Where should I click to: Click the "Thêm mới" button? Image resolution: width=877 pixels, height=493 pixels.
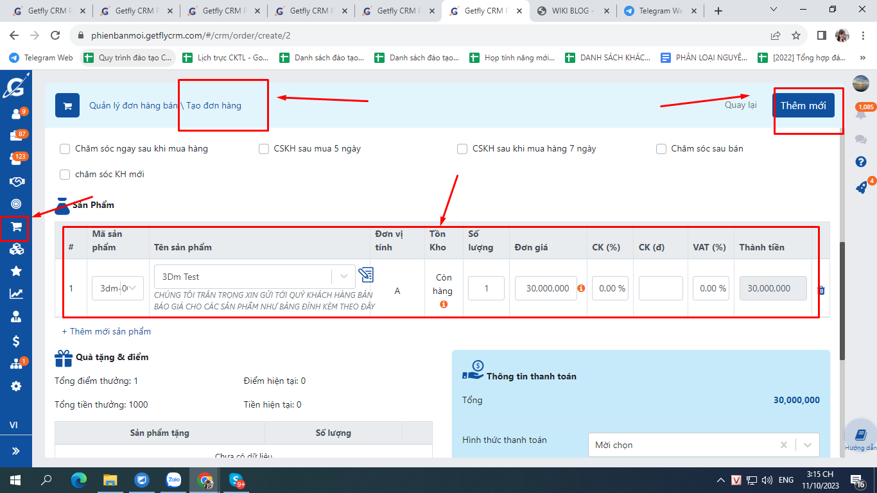(x=803, y=105)
